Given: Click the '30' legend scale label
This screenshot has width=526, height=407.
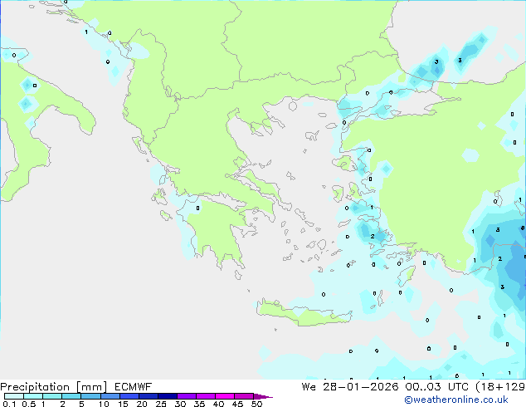Looking at the screenshot, I should coord(180,404).
